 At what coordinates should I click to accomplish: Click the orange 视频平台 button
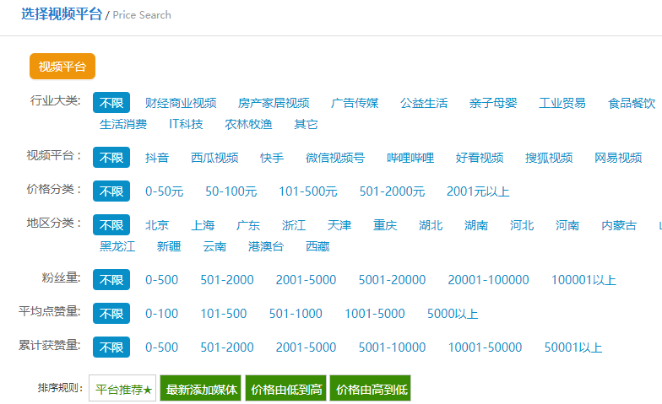(x=62, y=66)
